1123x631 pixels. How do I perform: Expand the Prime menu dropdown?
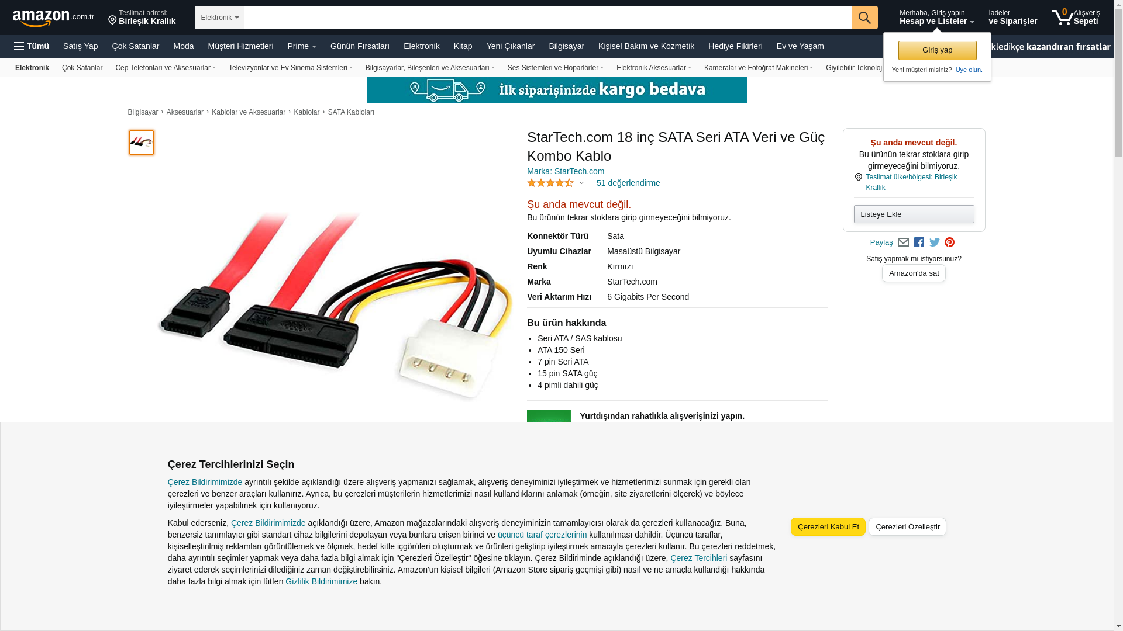[302, 46]
